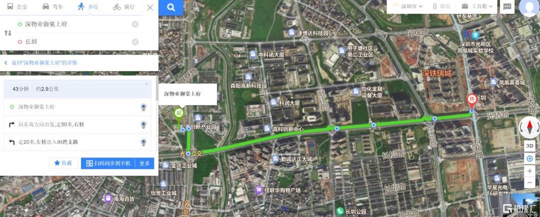Click the compass orientation control

pos(529,127)
